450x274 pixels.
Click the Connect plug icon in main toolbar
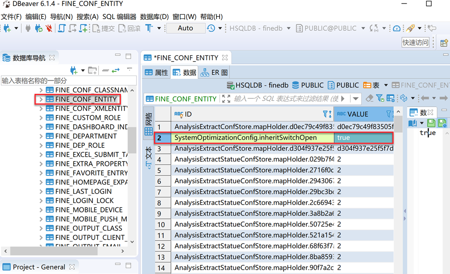28,28
